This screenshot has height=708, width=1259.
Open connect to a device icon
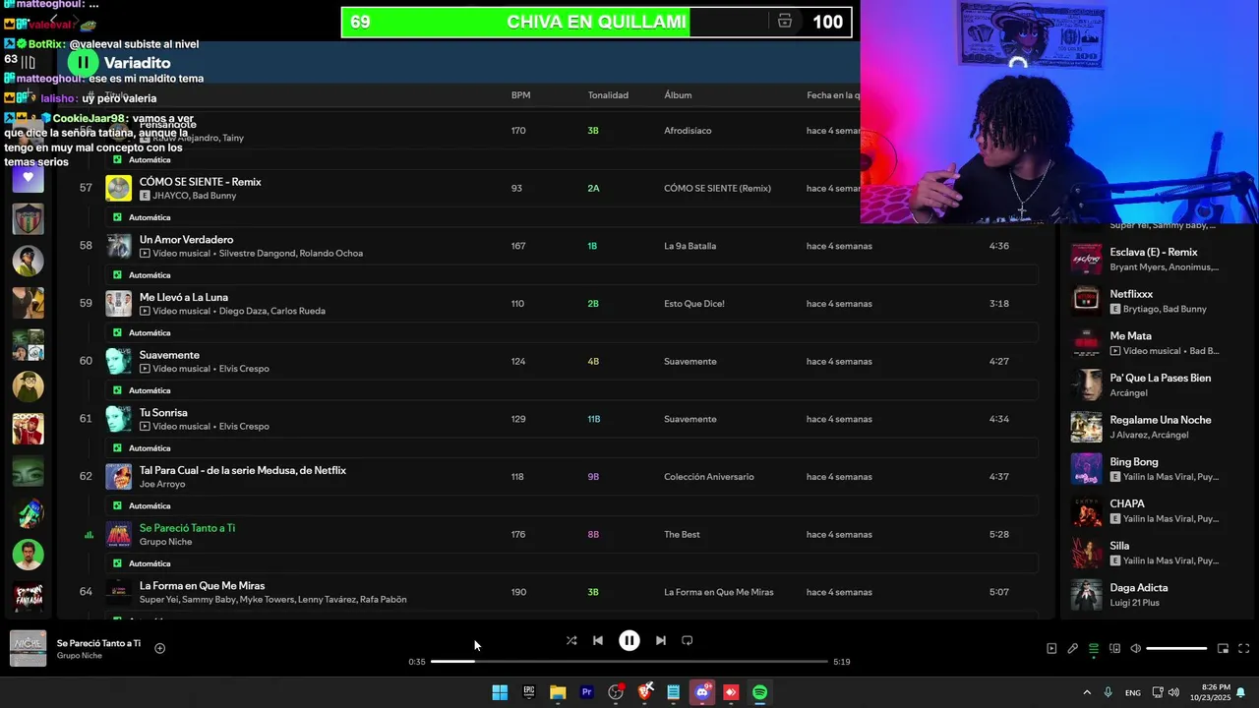1114,649
